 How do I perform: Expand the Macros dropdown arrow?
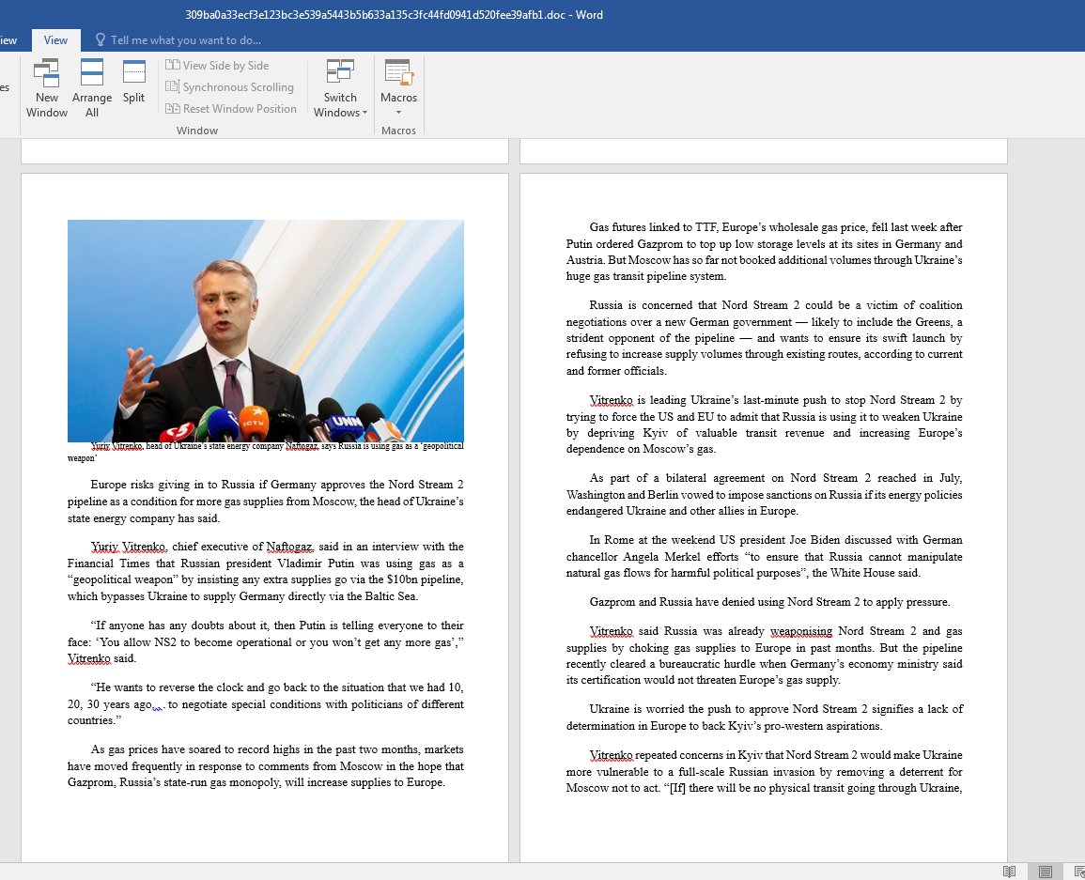click(398, 110)
